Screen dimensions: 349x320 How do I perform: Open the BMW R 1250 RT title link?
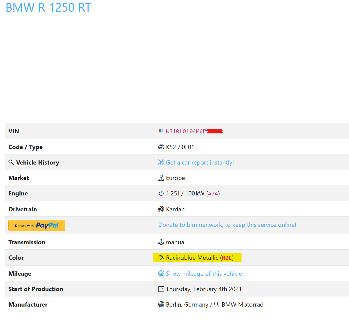(x=48, y=7)
